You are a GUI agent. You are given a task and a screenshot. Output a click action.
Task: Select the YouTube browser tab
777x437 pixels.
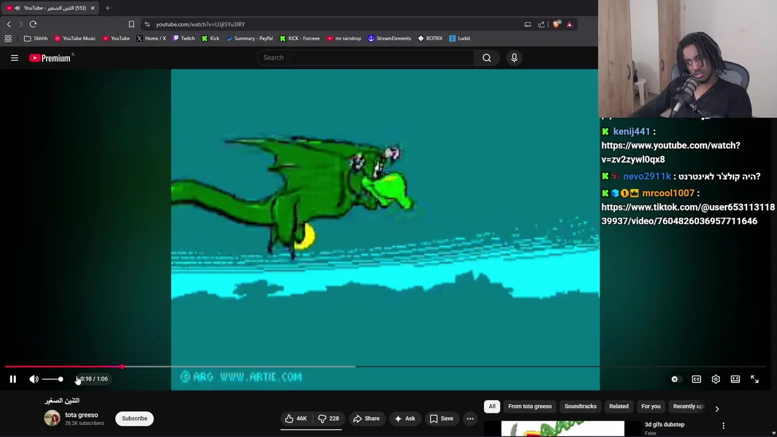pos(52,8)
